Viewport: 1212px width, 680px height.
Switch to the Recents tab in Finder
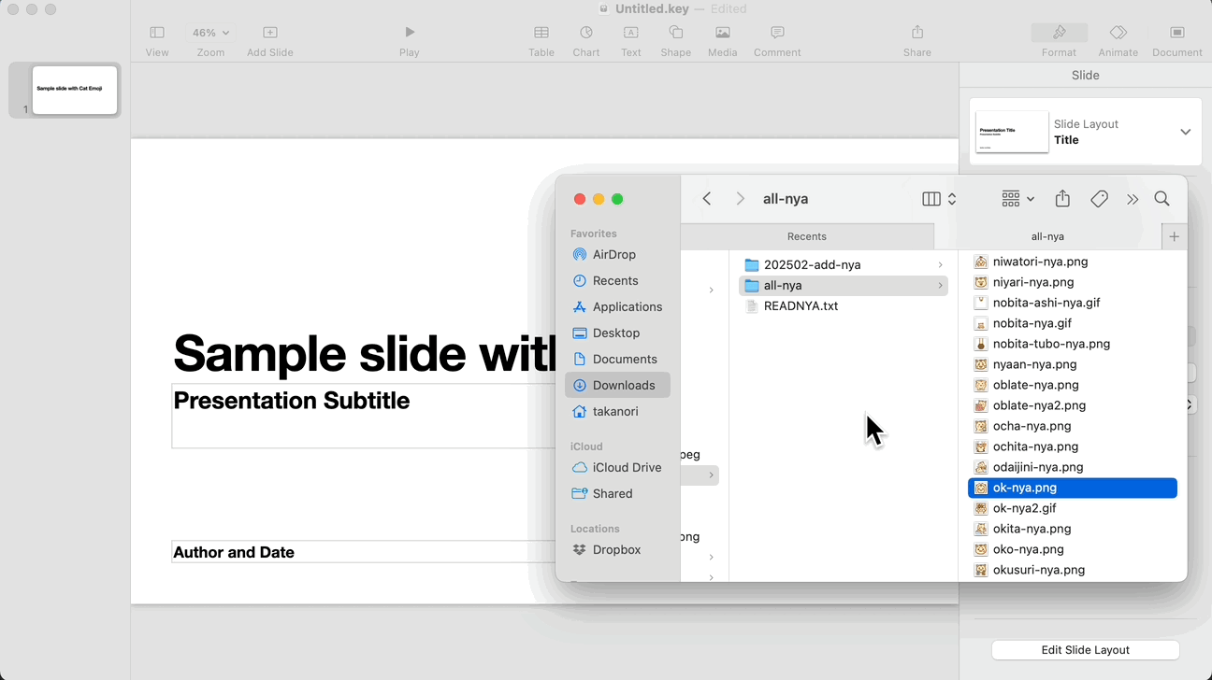[x=806, y=236]
